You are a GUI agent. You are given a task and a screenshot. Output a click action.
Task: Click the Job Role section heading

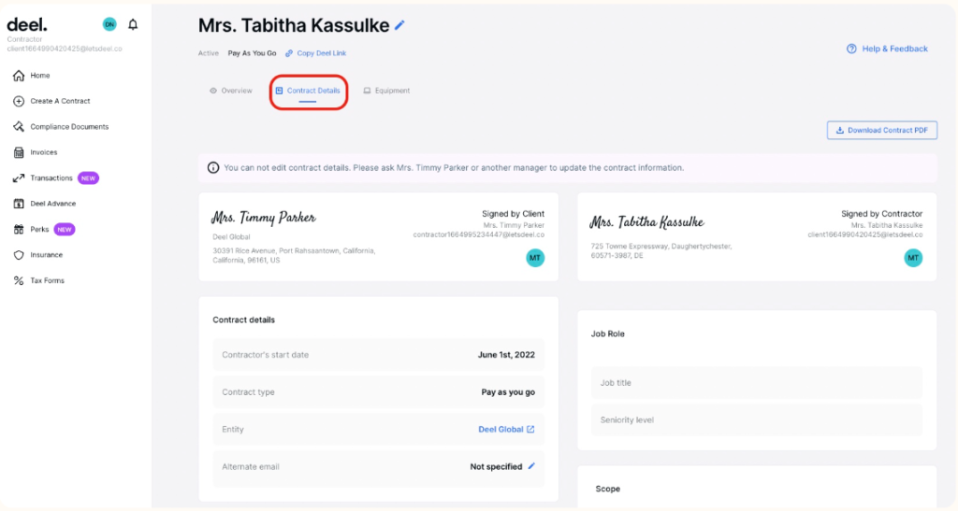point(608,334)
